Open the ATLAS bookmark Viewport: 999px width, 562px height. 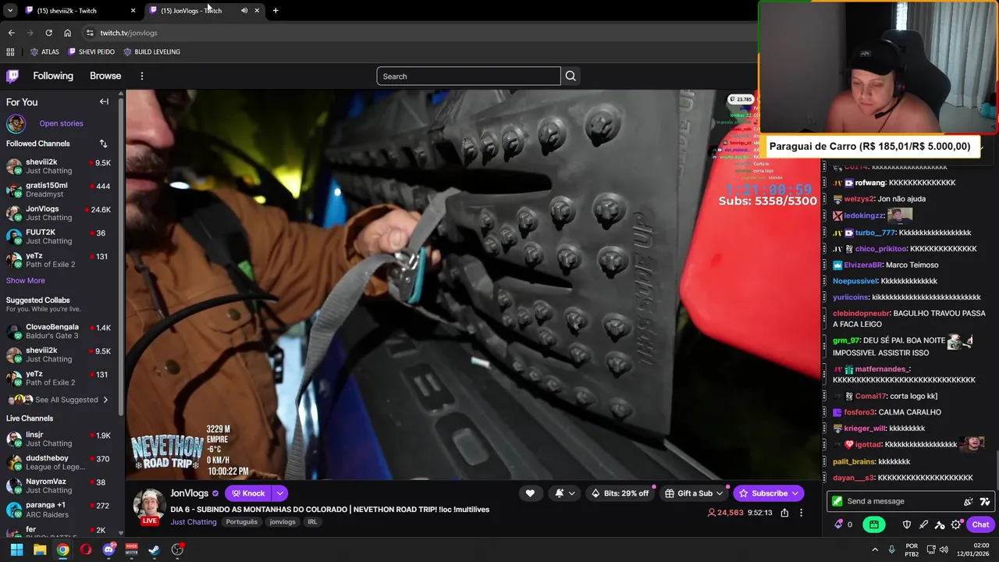(44, 52)
